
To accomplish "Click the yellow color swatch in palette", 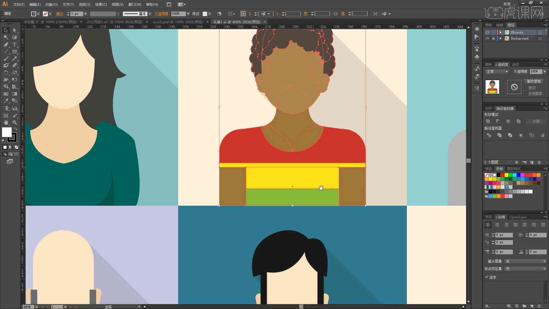I will tap(507, 175).
